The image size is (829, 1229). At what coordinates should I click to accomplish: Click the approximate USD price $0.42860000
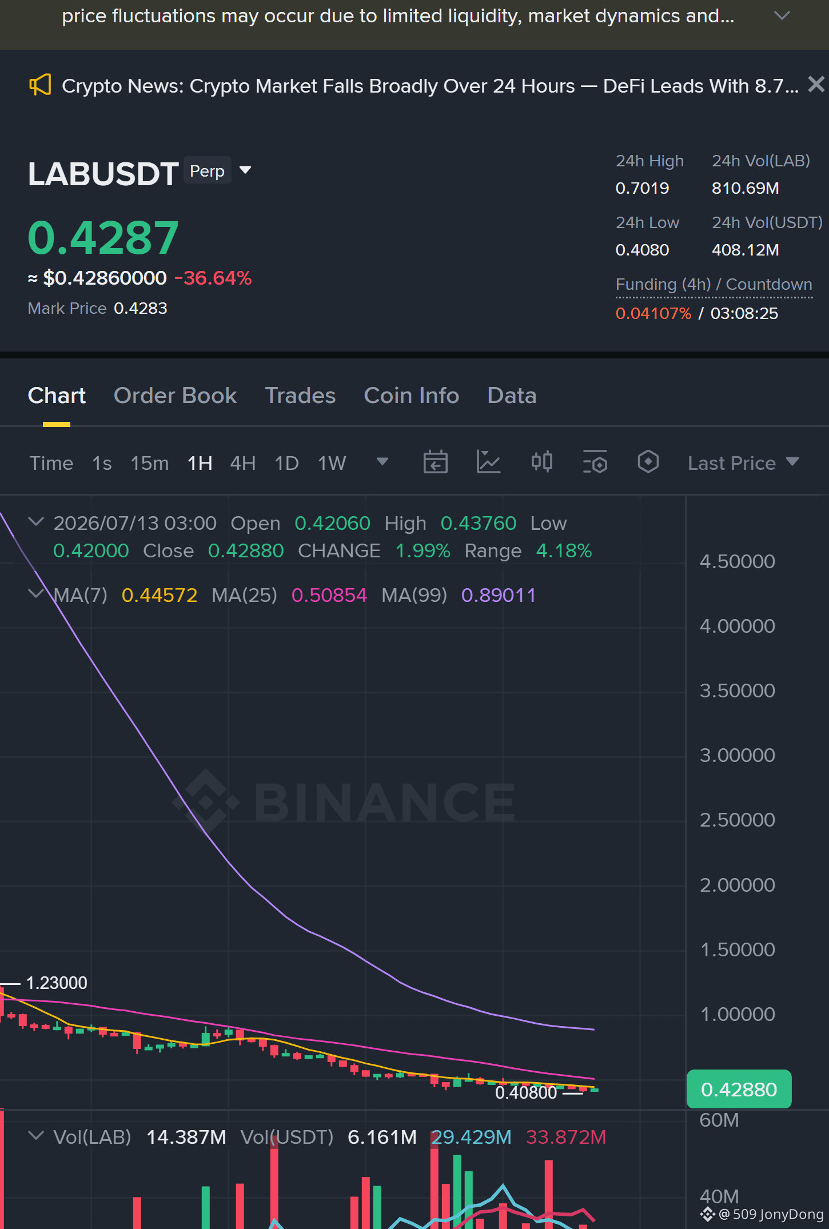click(x=105, y=278)
